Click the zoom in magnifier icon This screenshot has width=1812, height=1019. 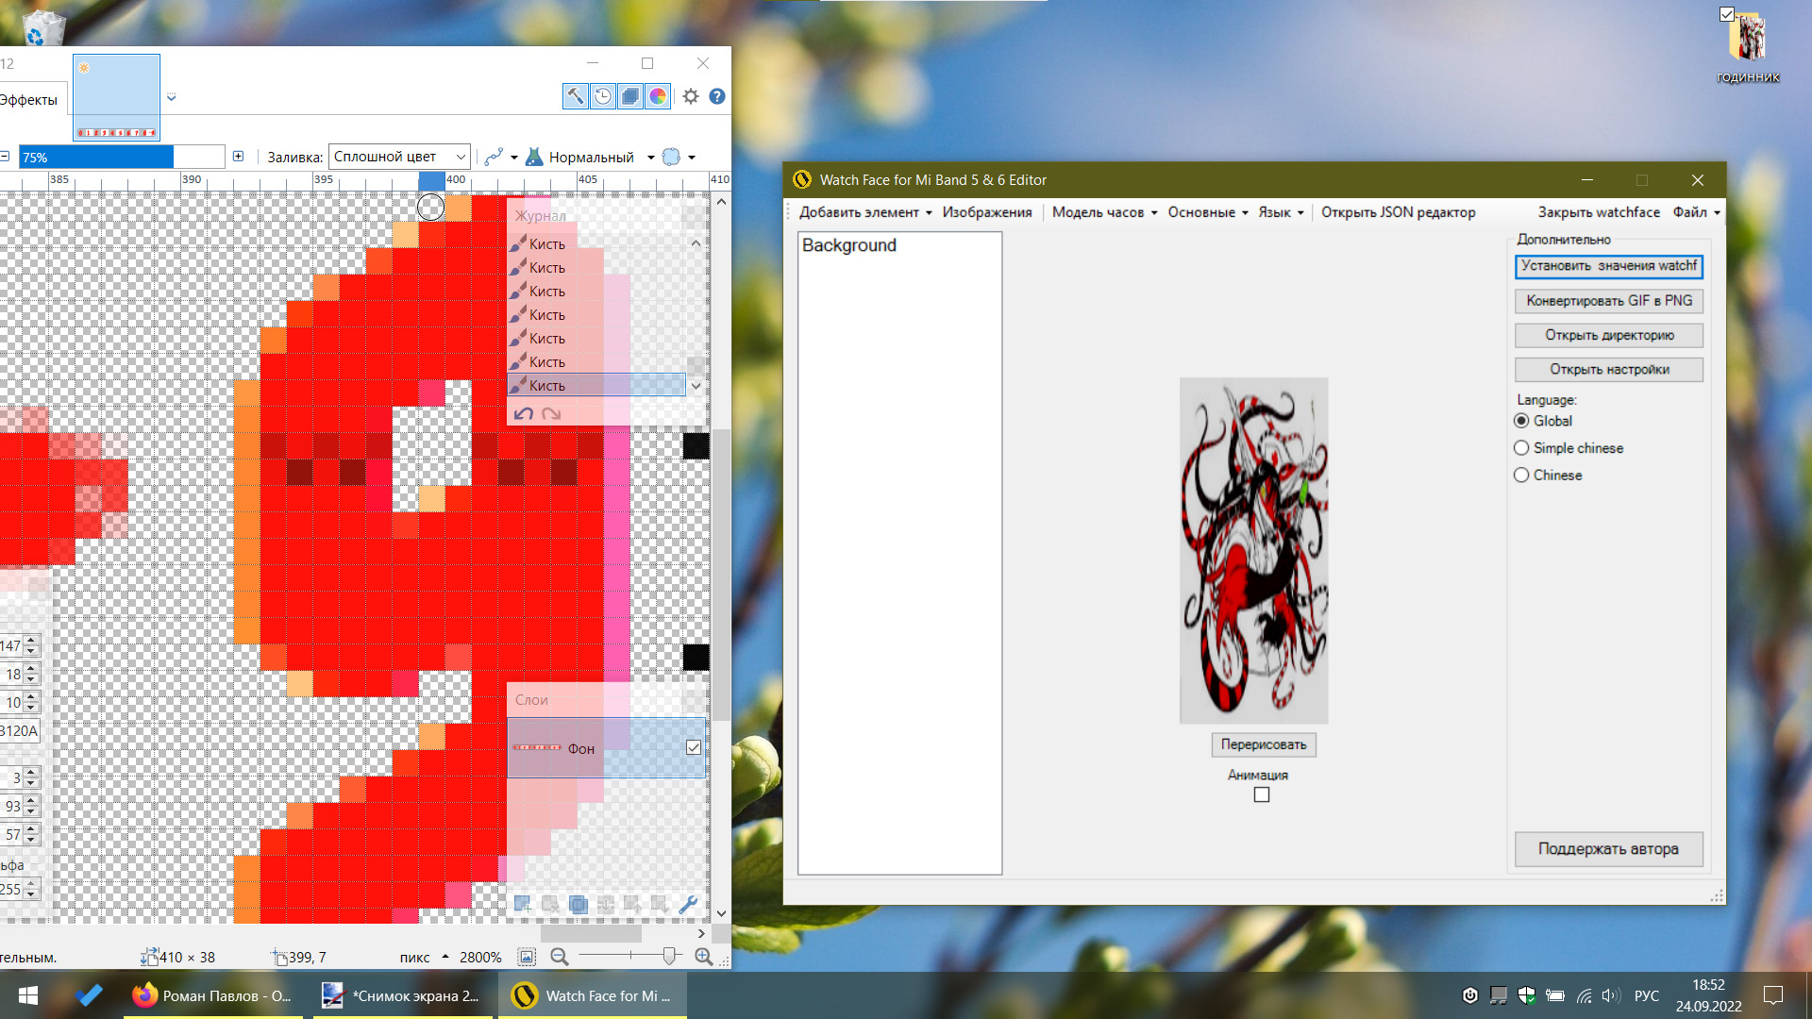pos(703,957)
